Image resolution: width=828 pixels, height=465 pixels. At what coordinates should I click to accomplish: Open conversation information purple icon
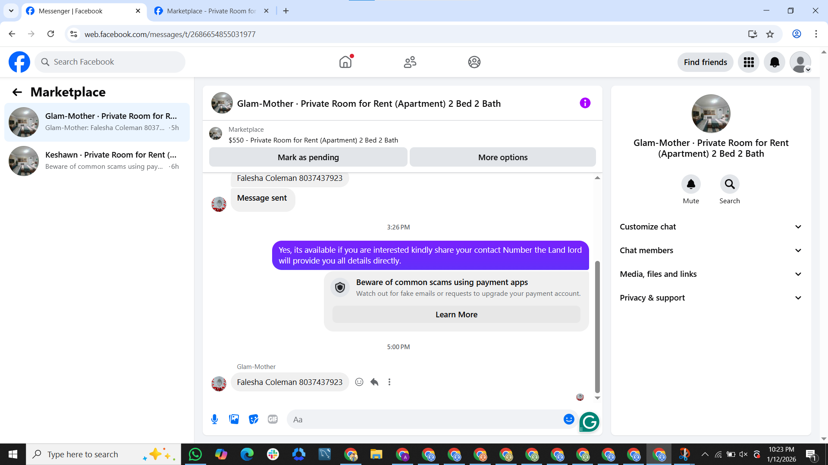[585, 103]
